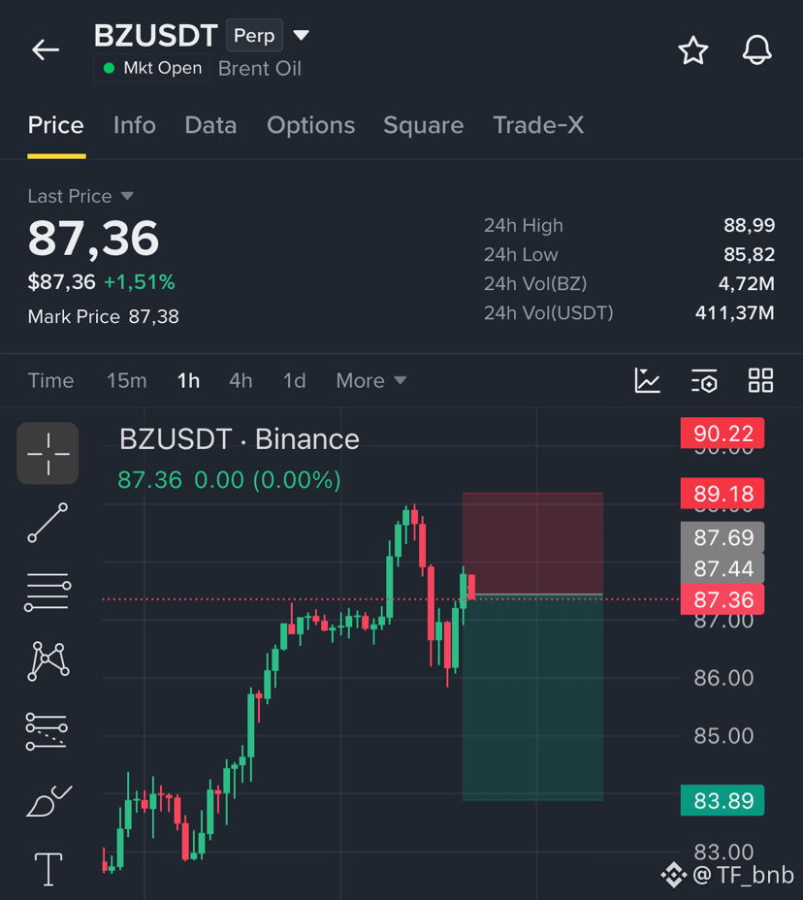The width and height of the screenshot is (803, 900).
Task: Click the Mkt Open status badge
Action: point(152,68)
